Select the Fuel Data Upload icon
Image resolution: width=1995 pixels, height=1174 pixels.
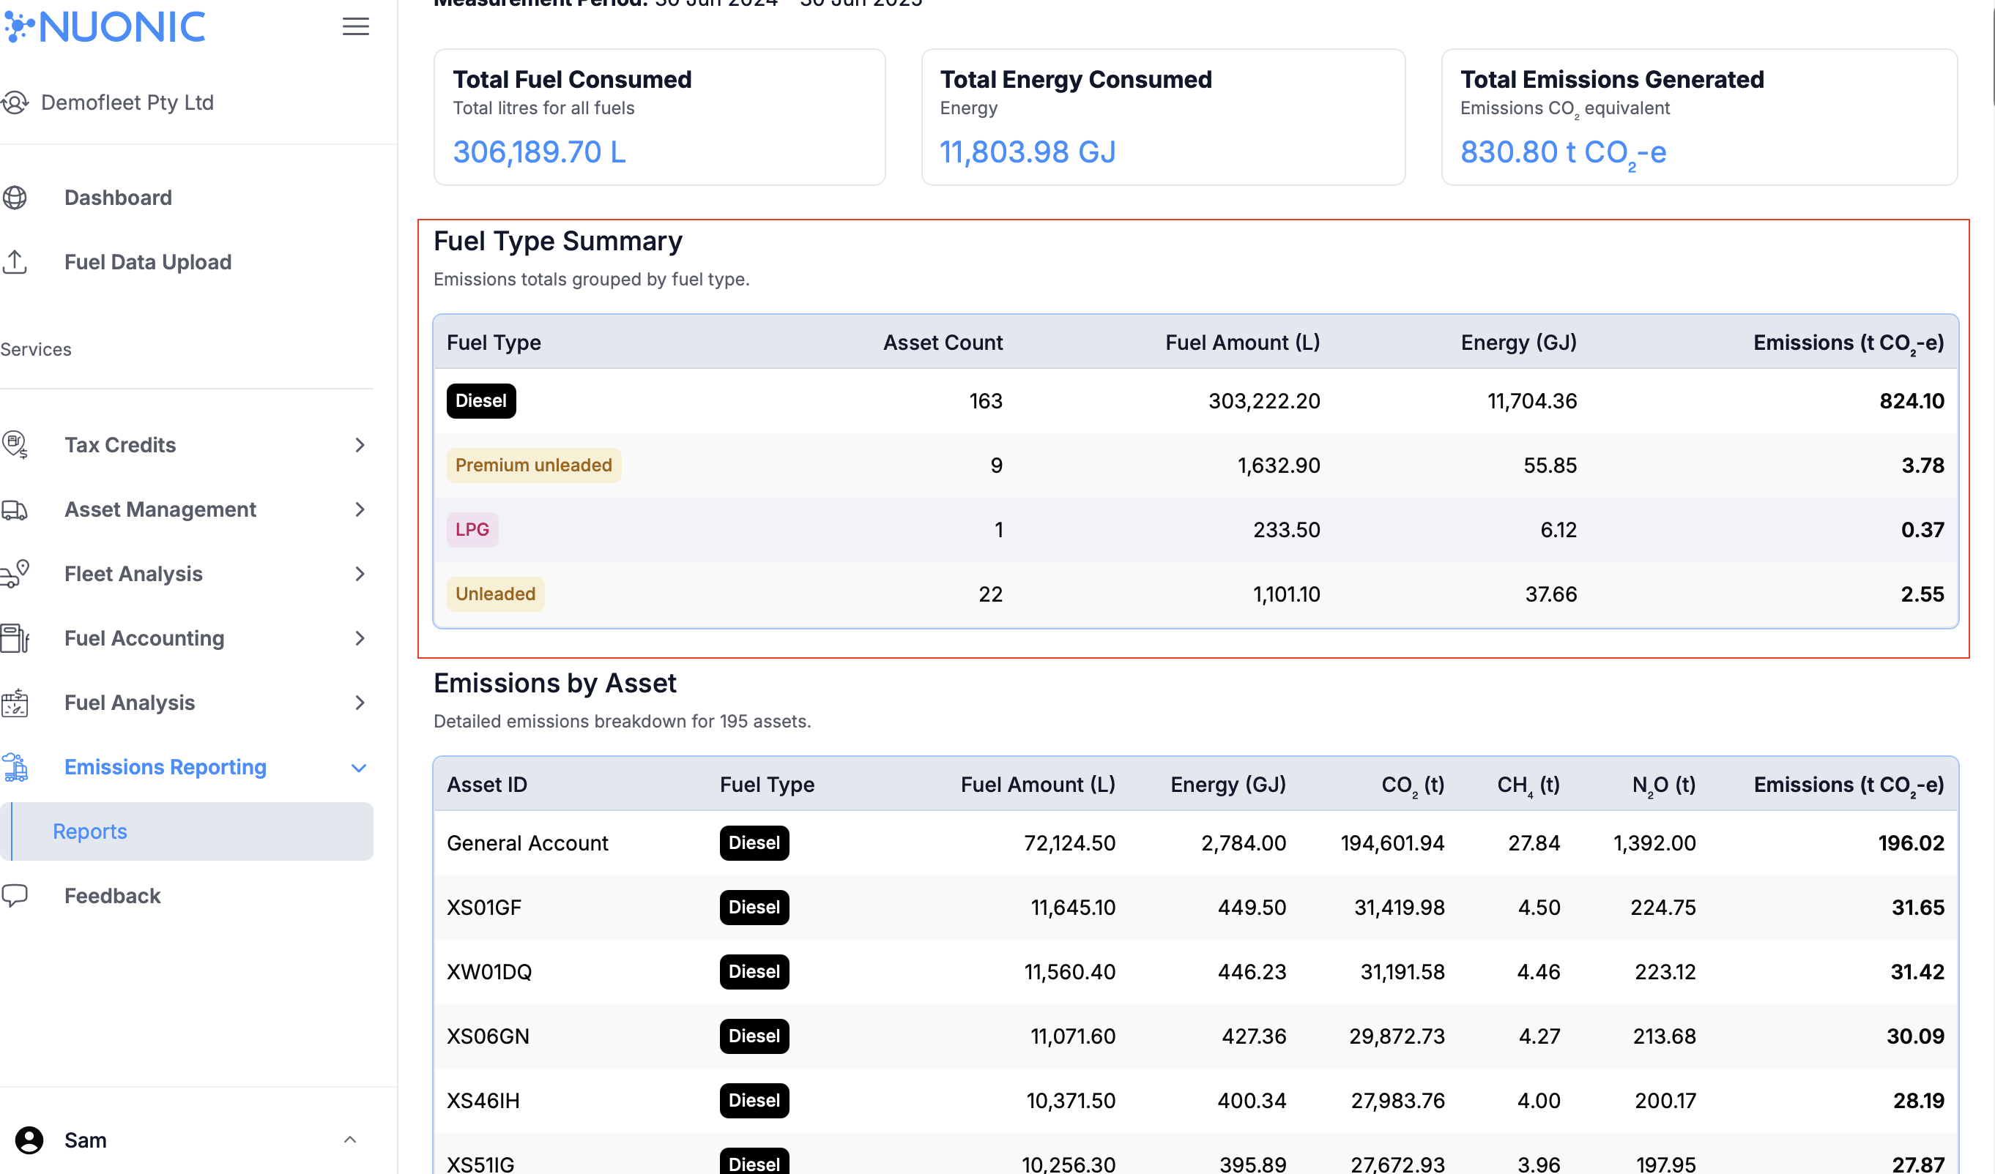(16, 262)
